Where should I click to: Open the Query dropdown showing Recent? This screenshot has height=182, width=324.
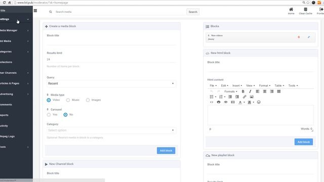[x=111, y=83]
